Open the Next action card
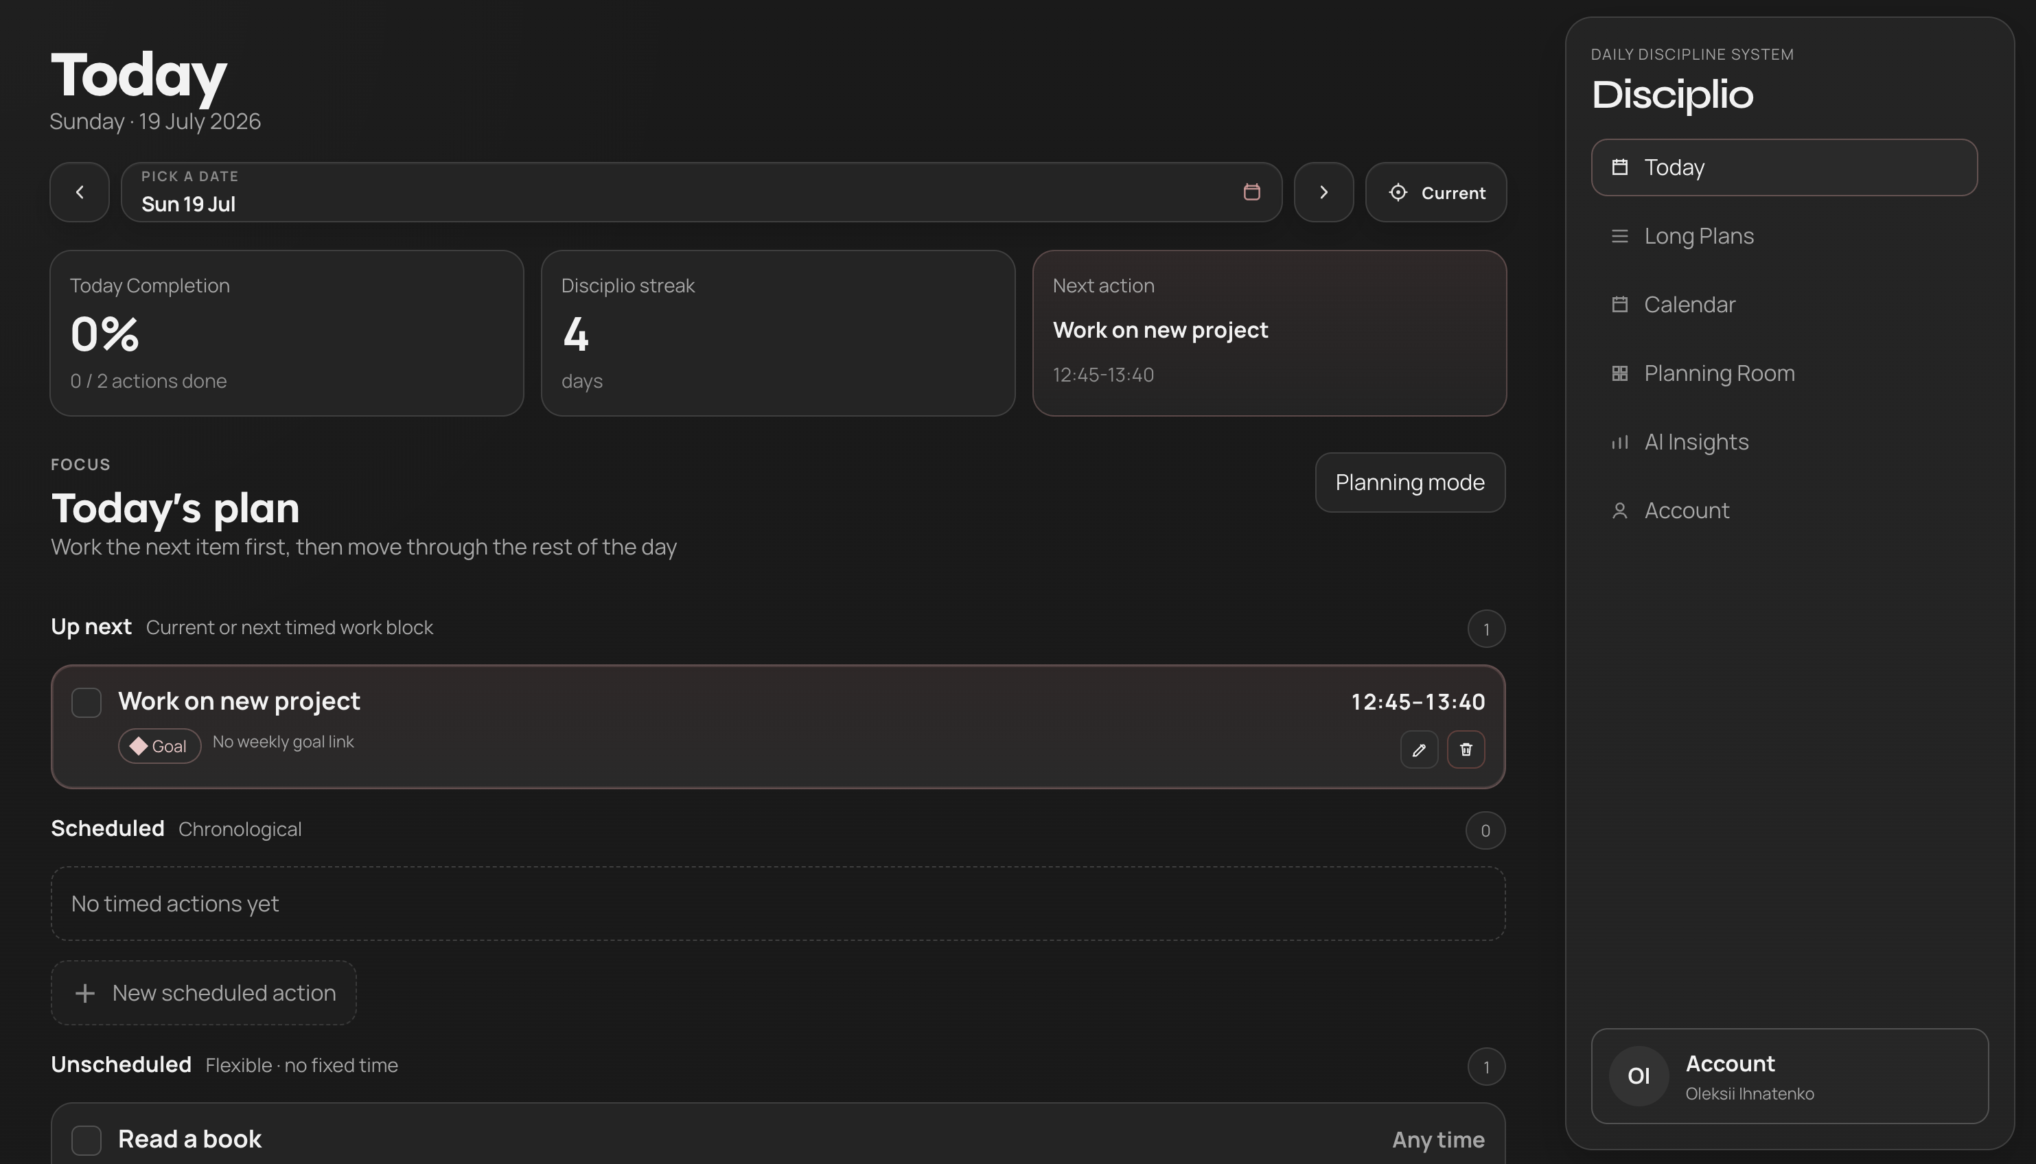This screenshot has height=1164, width=2036. [x=1269, y=333]
